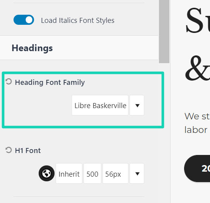
Task: Reset the H1 Font setting
Action: [x=9, y=150]
